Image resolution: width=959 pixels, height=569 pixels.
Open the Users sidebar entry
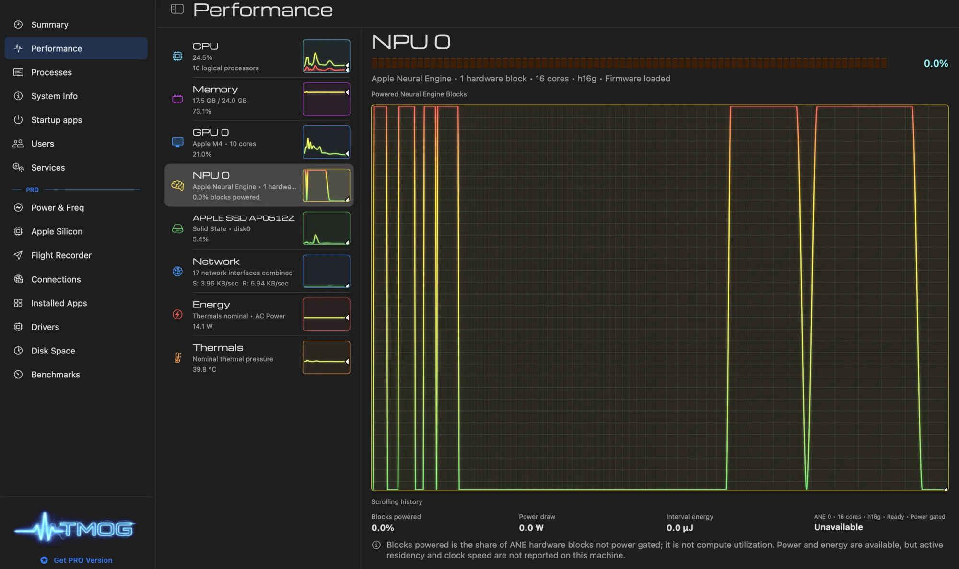[x=76, y=144]
